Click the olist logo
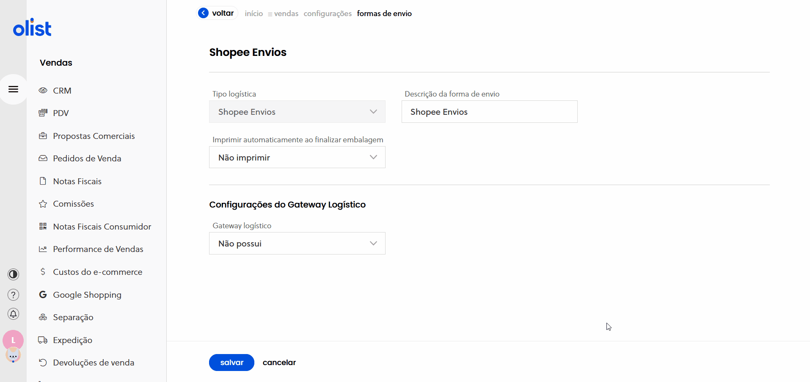The width and height of the screenshot is (810, 382). 32,28
